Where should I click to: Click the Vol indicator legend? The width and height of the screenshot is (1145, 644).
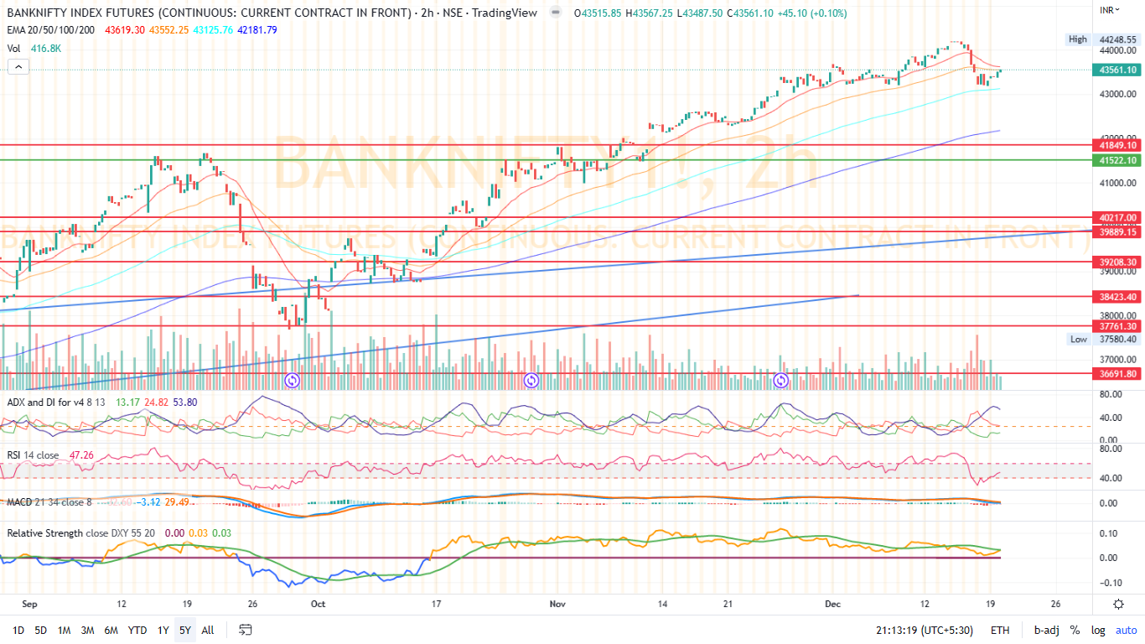point(14,49)
